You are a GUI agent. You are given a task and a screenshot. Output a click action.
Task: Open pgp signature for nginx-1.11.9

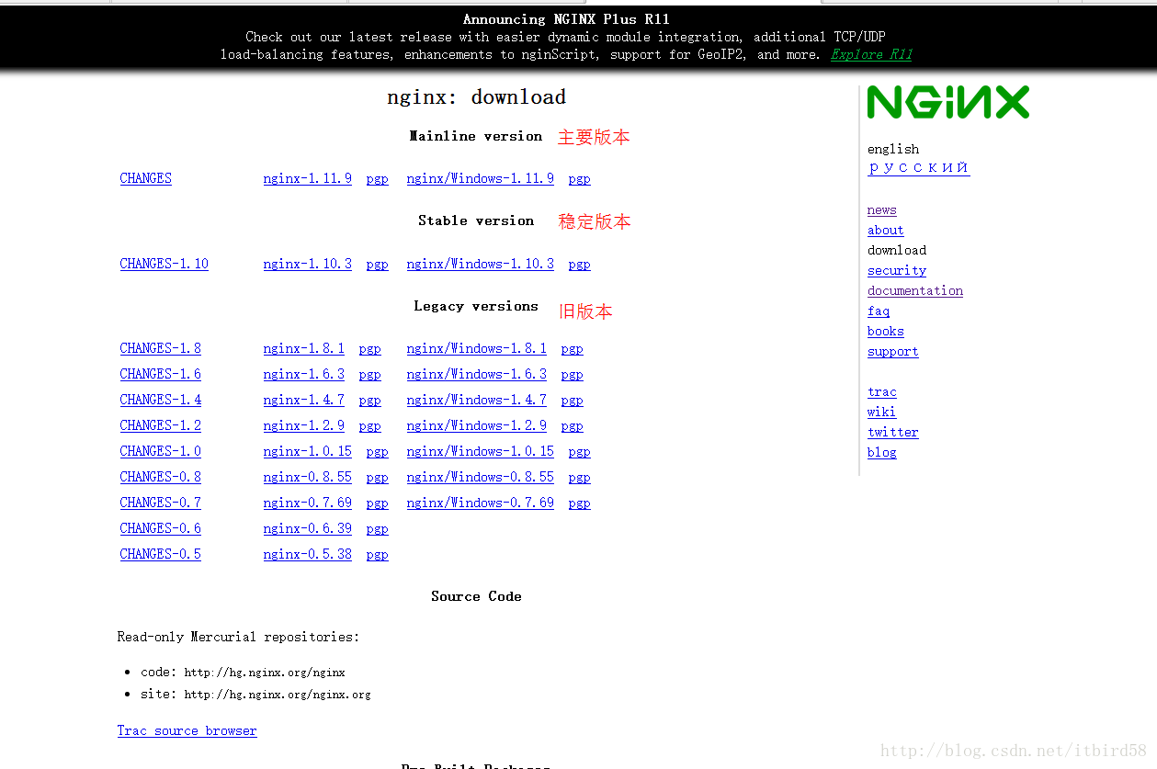(x=377, y=179)
